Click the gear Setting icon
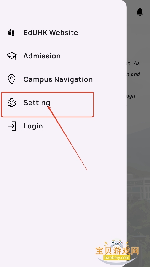The height and width of the screenshot is (267, 150). click(x=12, y=103)
